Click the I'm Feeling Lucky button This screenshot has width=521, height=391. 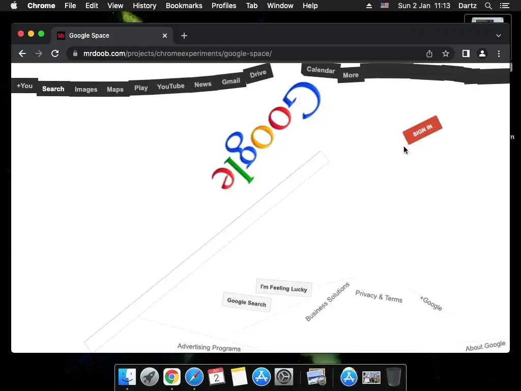(x=284, y=288)
